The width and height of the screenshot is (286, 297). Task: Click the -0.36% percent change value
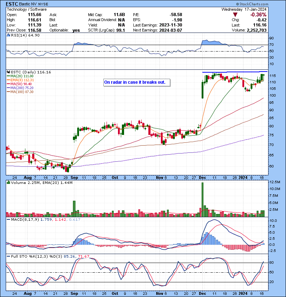pyautogui.click(x=258, y=15)
